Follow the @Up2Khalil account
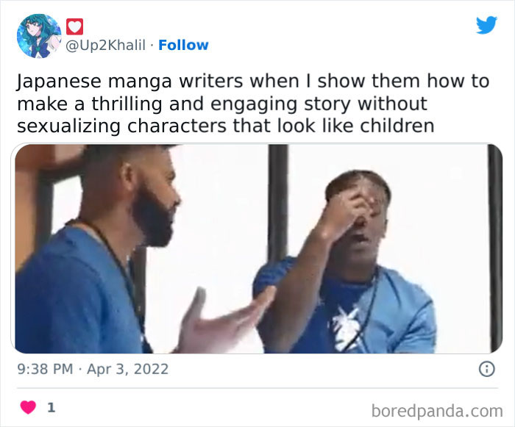 [183, 45]
